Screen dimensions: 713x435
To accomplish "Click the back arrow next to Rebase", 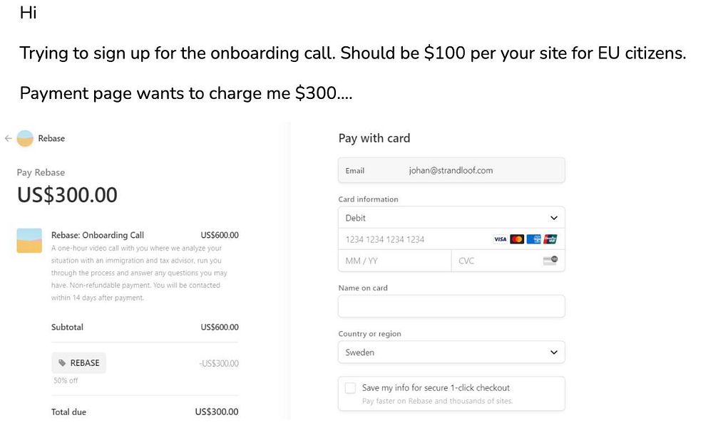I will coord(8,139).
